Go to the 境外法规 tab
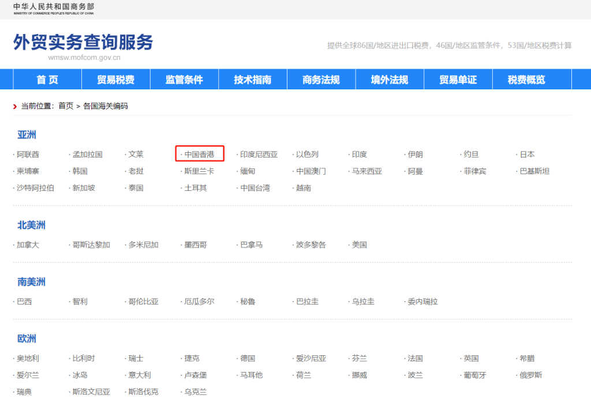 [390, 80]
